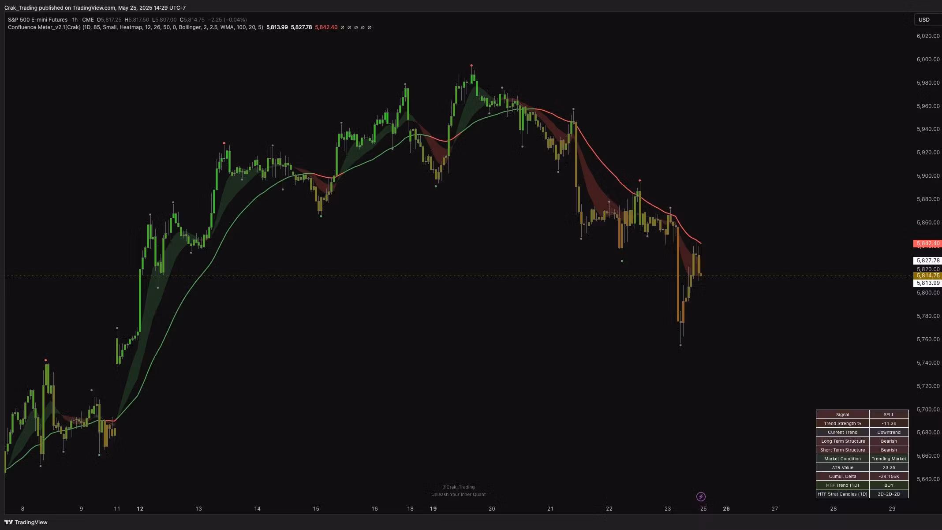Open the USD currency selector
The width and height of the screenshot is (942, 530).
click(x=924, y=19)
